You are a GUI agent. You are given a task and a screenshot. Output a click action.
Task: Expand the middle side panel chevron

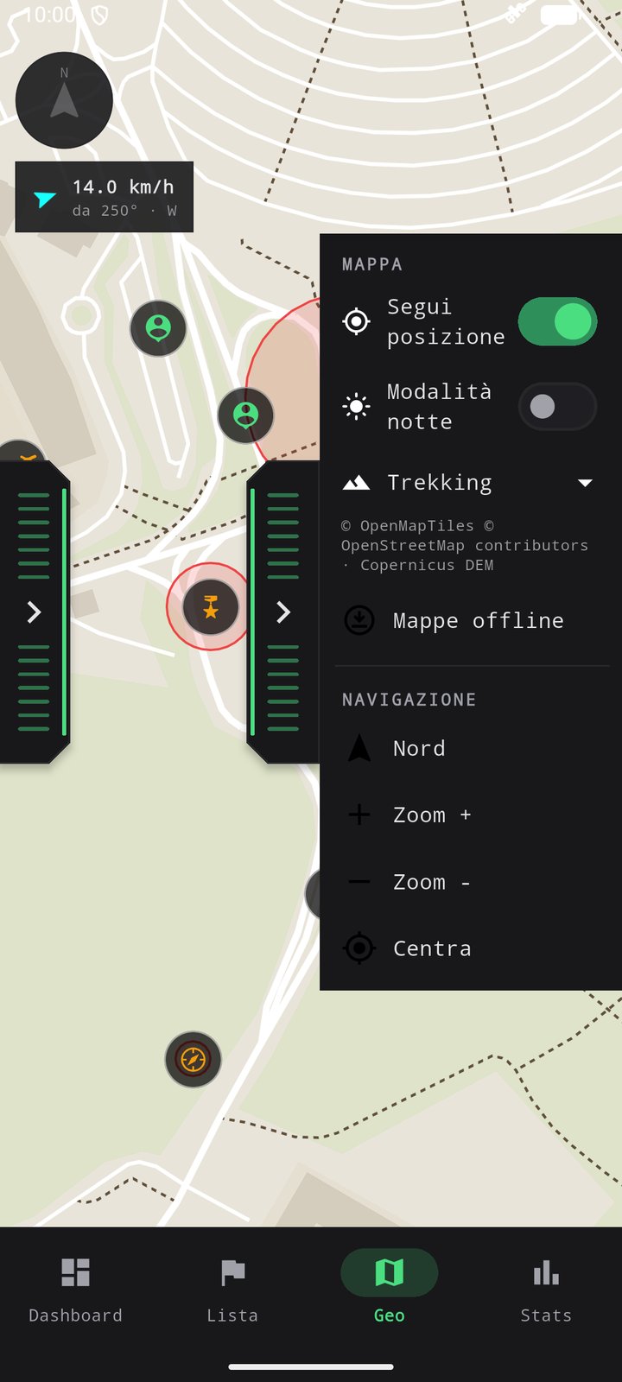point(282,612)
